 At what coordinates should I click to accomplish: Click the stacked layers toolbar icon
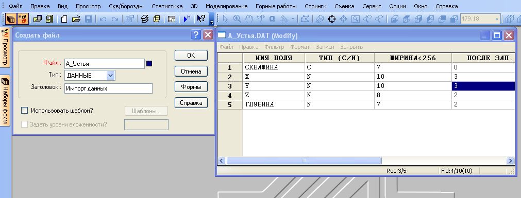[x=144, y=19]
